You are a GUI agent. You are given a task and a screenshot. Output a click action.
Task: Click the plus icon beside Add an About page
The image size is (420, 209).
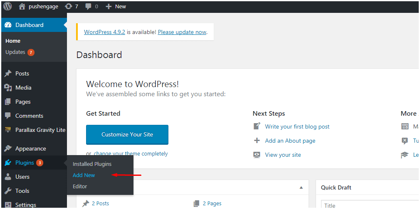pyautogui.click(x=257, y=141)
